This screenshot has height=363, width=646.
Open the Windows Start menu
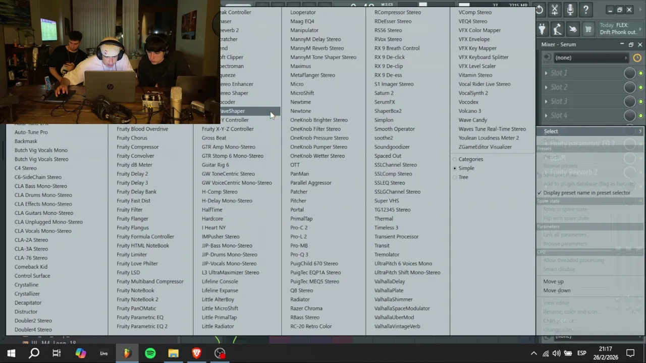coord(11,353)
